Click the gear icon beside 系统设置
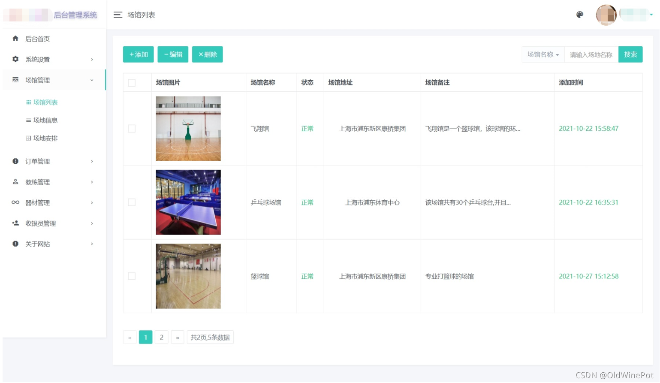Screen dimensions: 660x383 click(x=15, y=59)
